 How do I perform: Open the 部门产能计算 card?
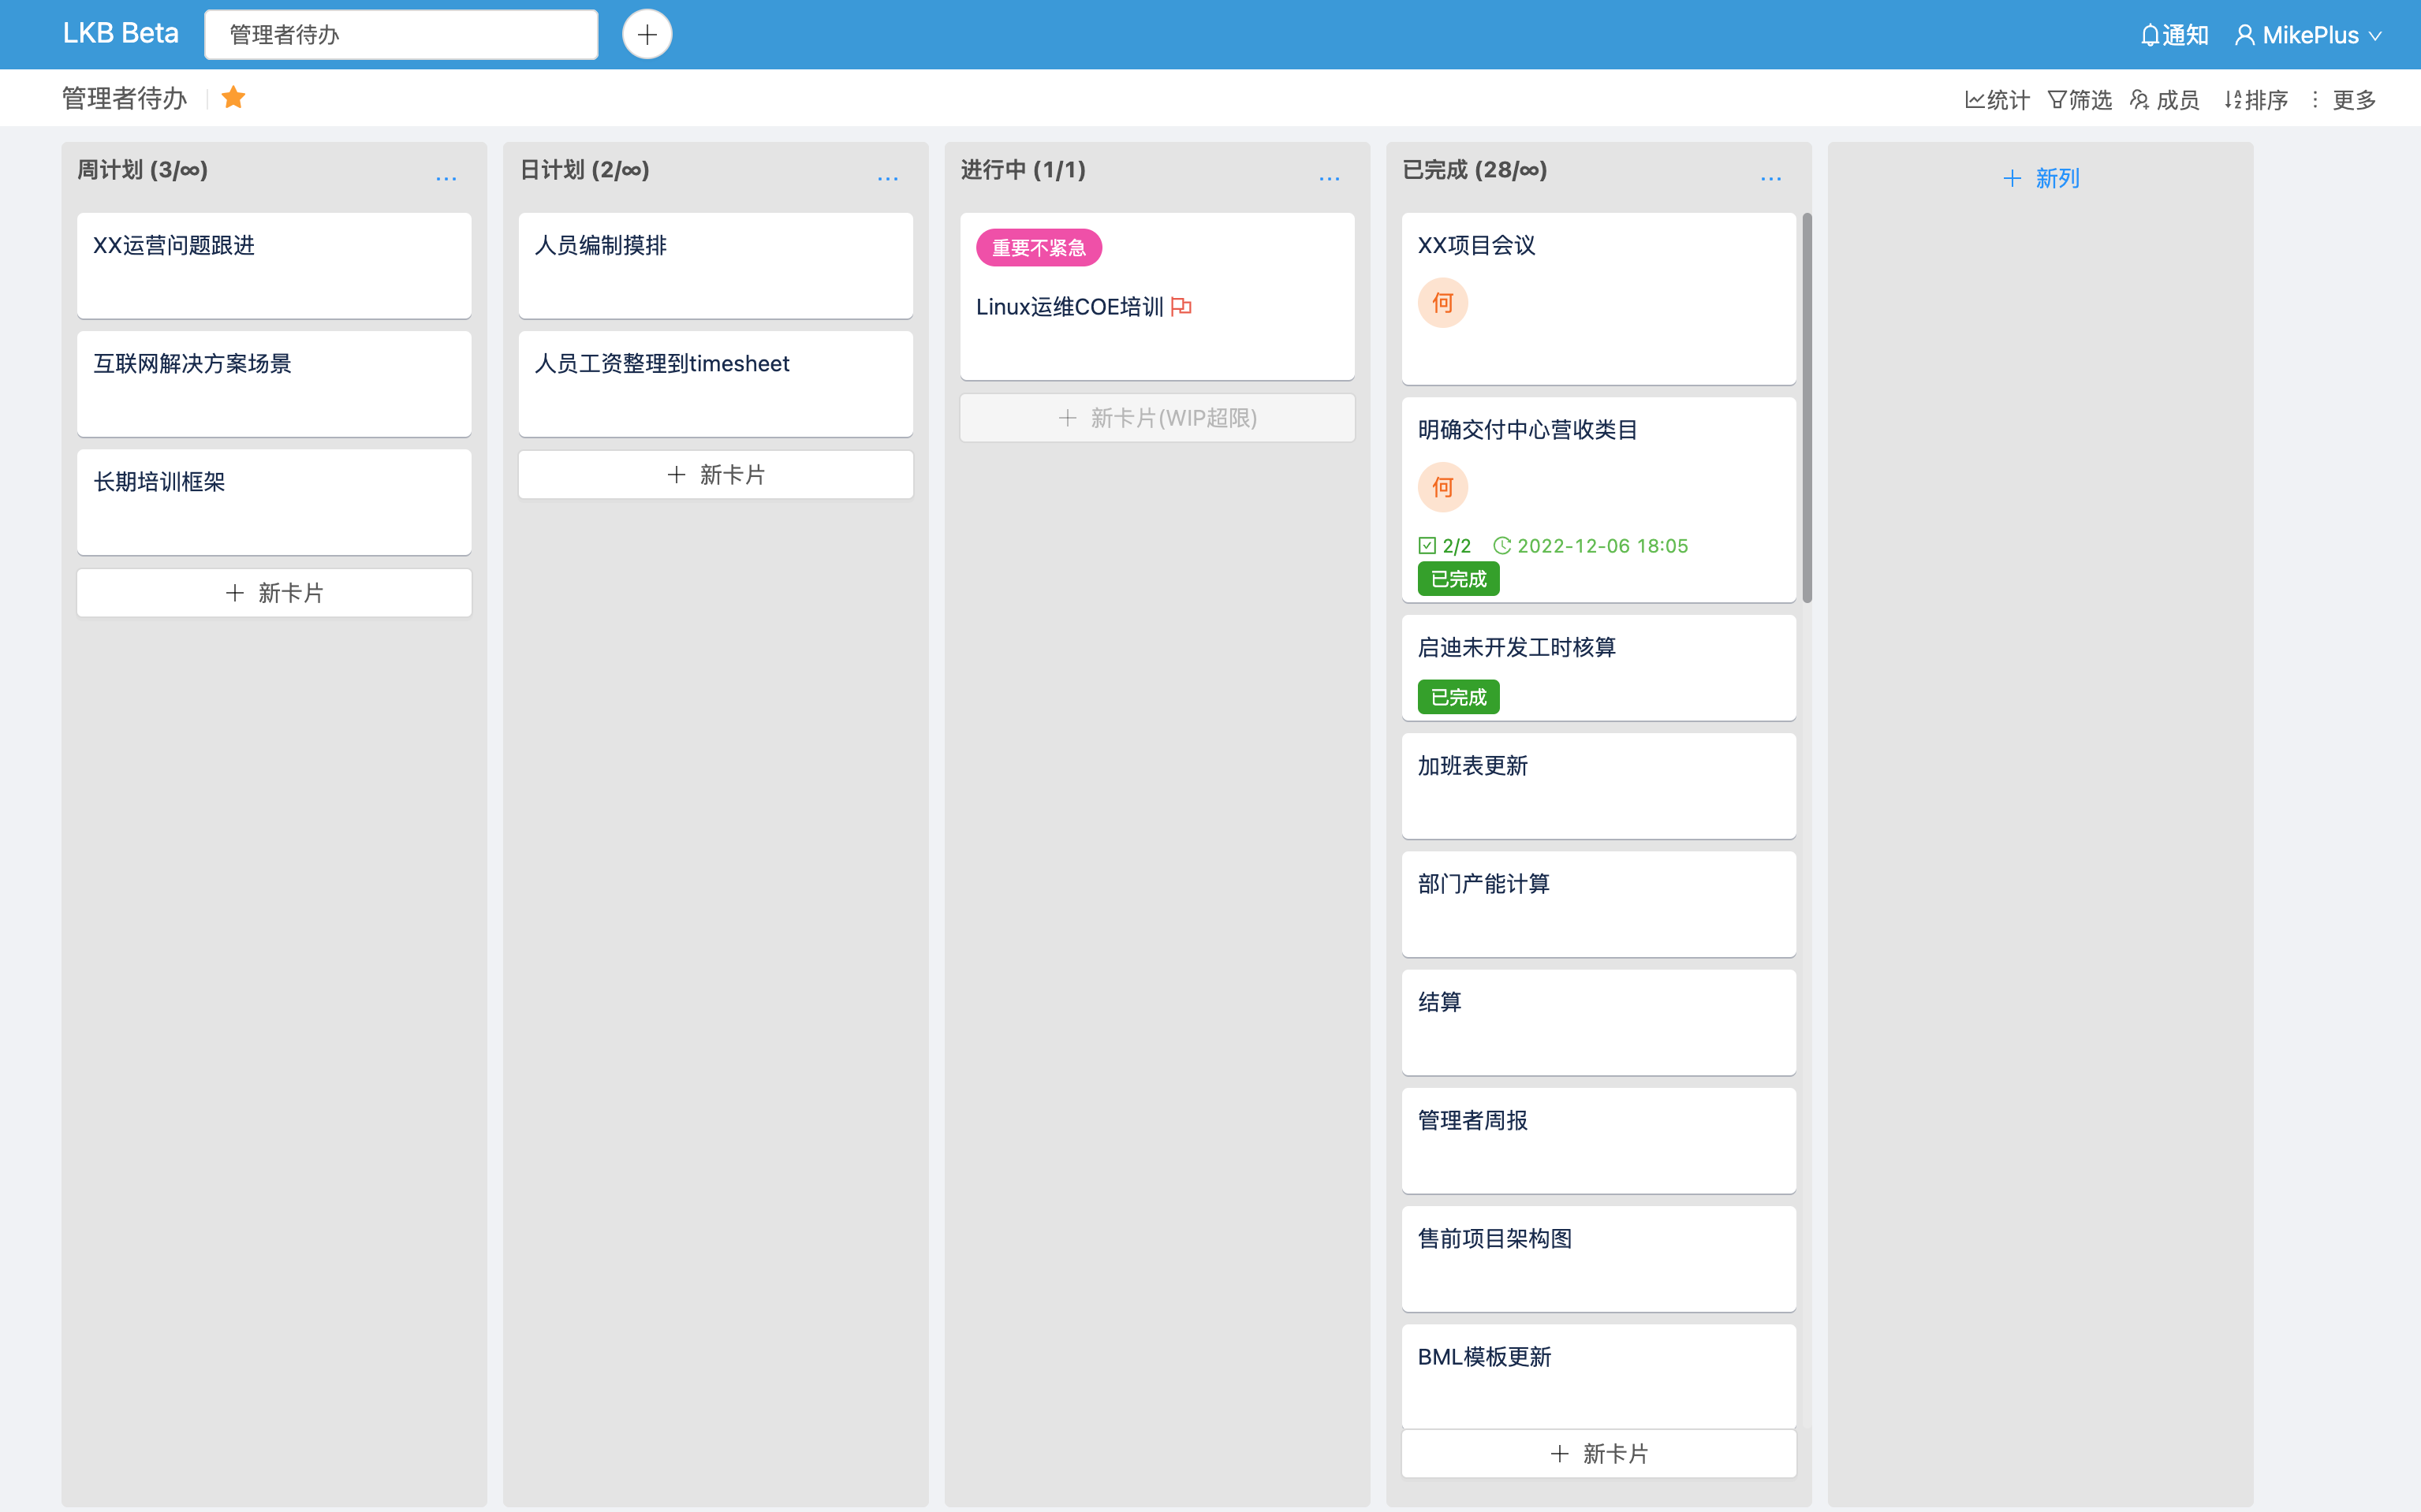(x=1598, y=904)
